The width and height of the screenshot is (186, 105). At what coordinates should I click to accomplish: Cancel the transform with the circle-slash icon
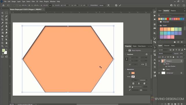[116, 5]
